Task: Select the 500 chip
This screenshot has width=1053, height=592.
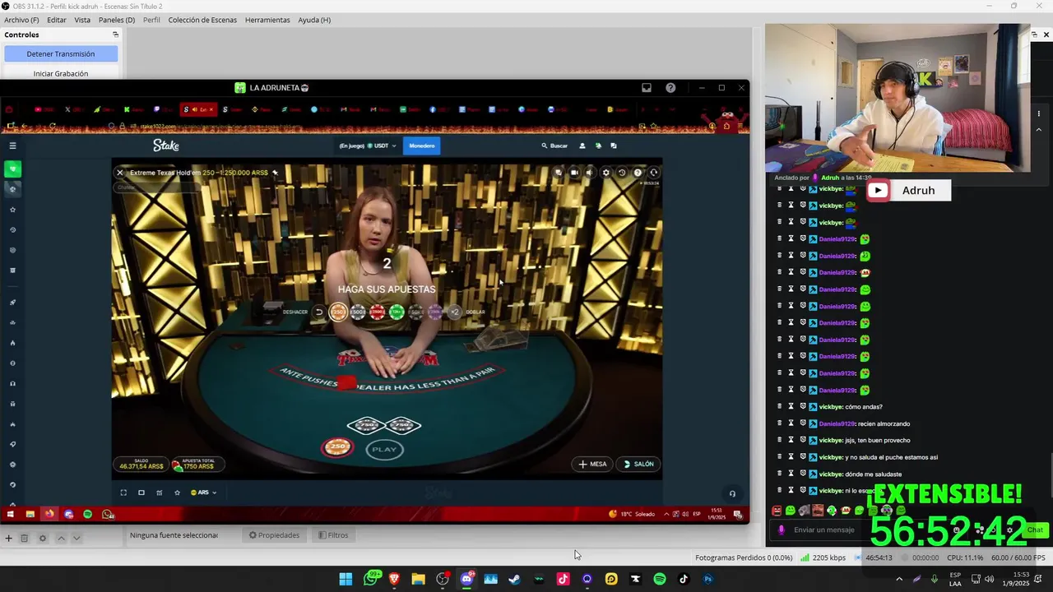Action: click(358, 312)
